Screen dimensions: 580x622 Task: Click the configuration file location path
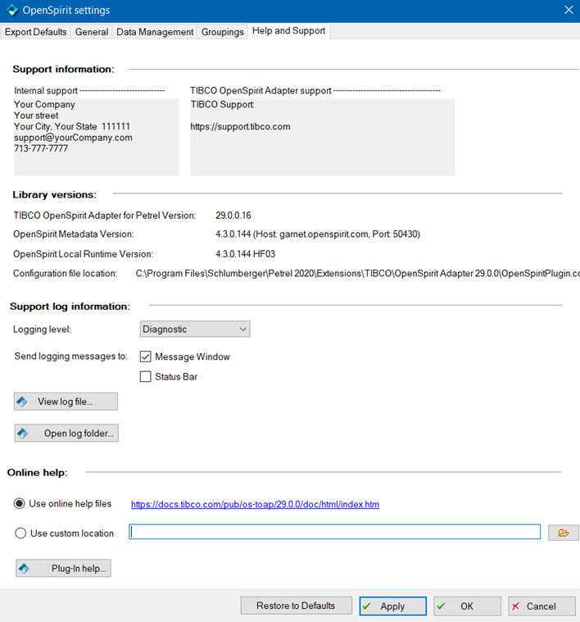tap(358, 274)
